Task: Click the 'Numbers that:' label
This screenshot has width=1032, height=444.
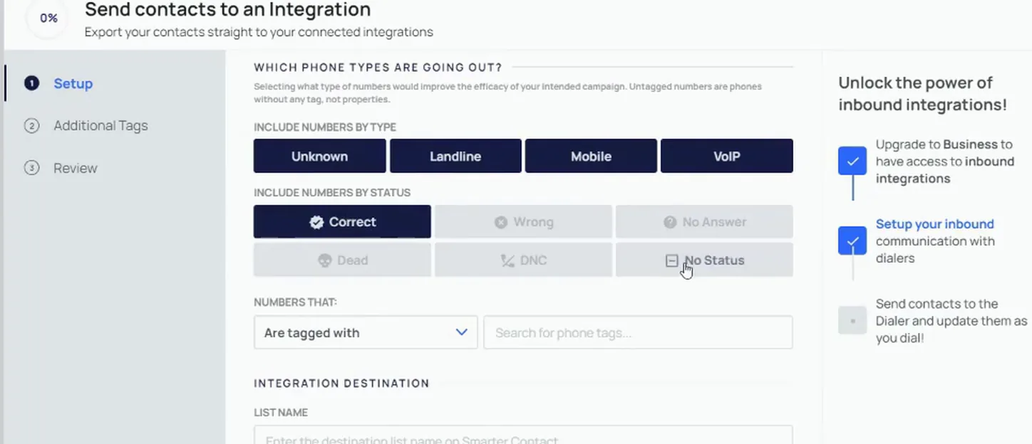Action: [295, 302]
